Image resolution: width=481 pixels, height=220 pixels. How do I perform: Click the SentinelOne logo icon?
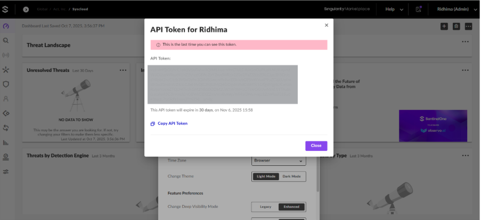coord(5,9)
